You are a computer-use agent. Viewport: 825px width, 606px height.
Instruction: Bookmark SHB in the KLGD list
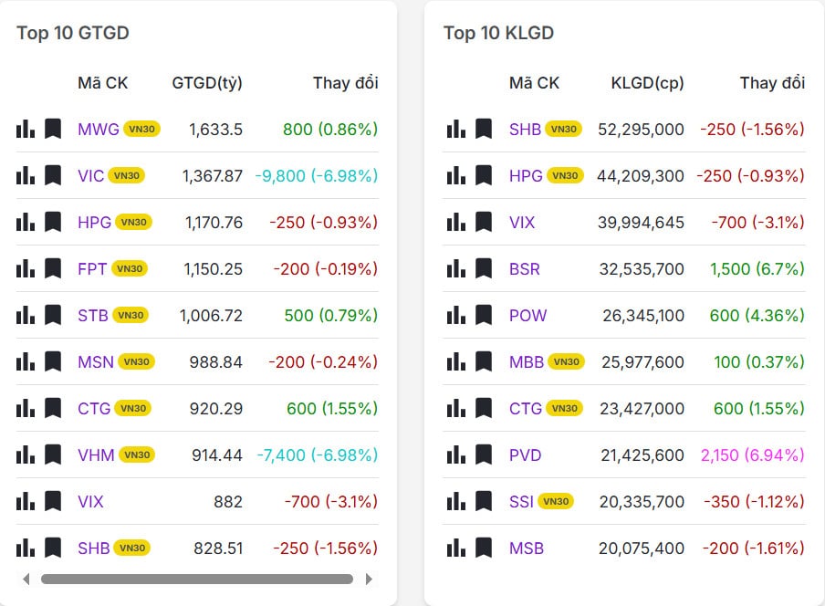click(484, 129)
